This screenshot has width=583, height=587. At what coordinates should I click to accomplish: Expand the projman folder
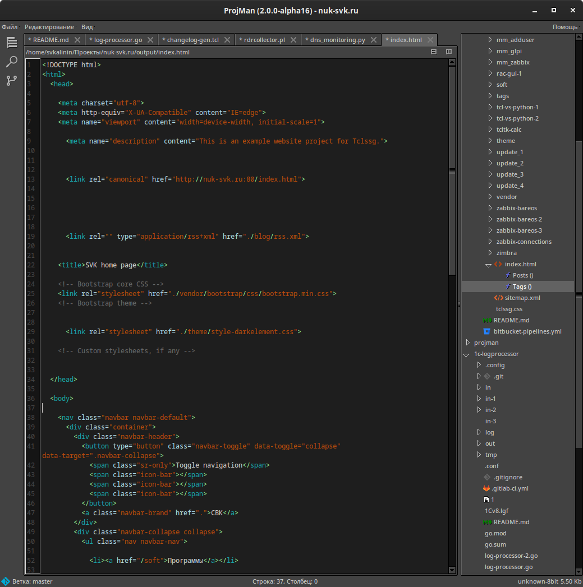[468, 343]
